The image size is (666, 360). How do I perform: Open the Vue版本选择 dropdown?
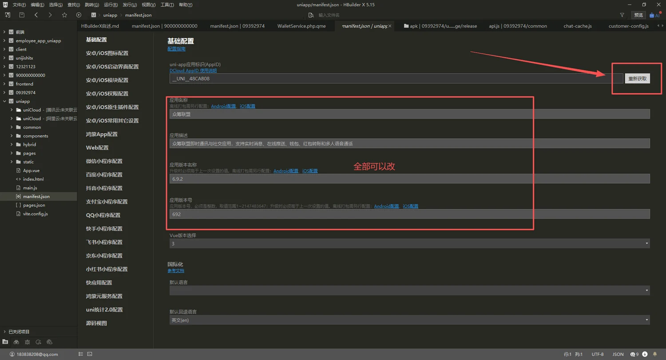[x=409, y=243]
